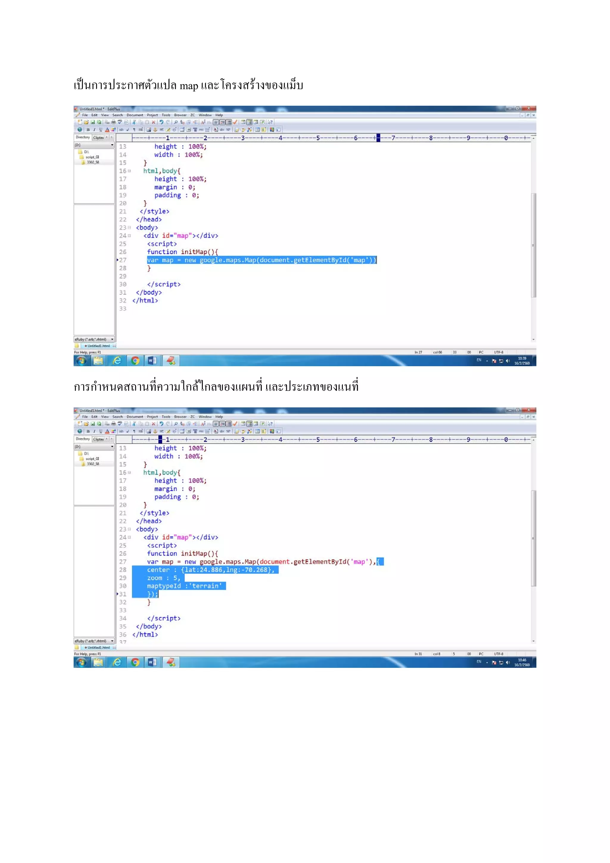610x863 pixels.
Task: Open D: drive dropdown in top EditPlus sidebar
Action: tap(112, 145)
